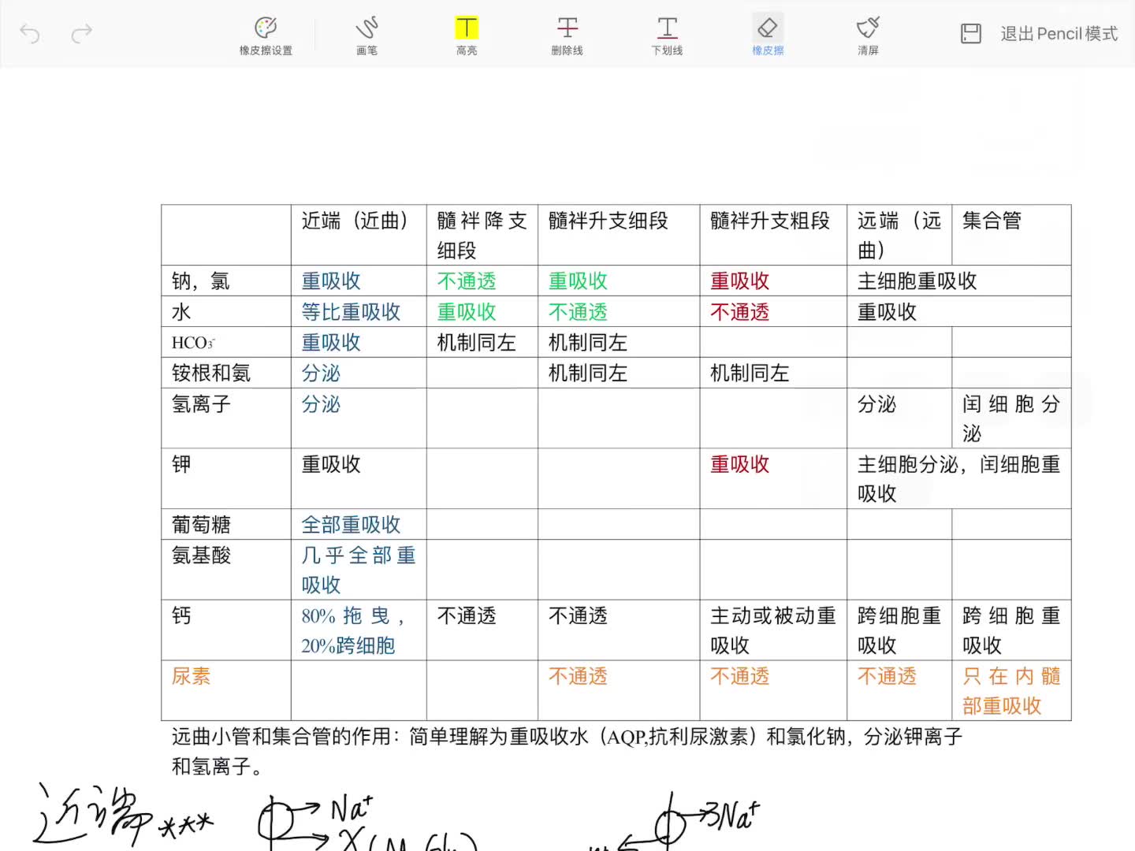1135x851 pixels.
Task: Clear the screen with 清屏
Action: [x=868, y=35]
